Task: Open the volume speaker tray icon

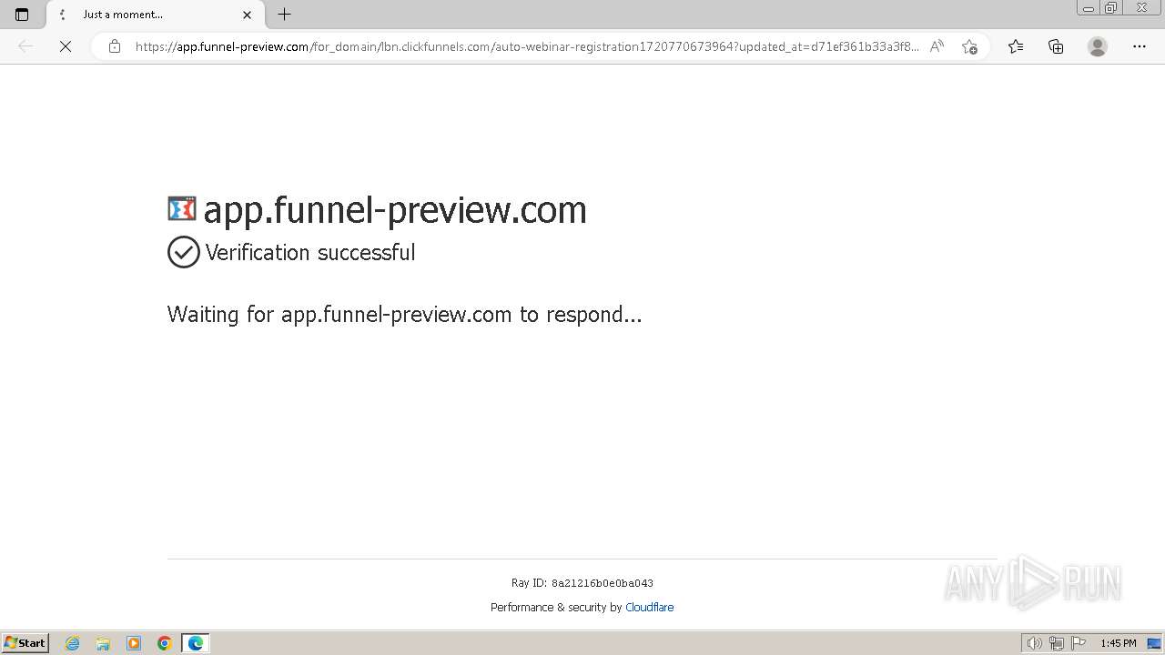Action: click(1034, 643)
